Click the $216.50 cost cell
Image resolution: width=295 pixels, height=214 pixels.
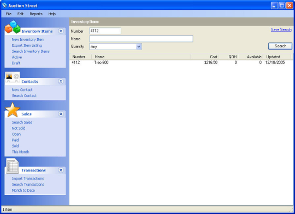point(211,63)
